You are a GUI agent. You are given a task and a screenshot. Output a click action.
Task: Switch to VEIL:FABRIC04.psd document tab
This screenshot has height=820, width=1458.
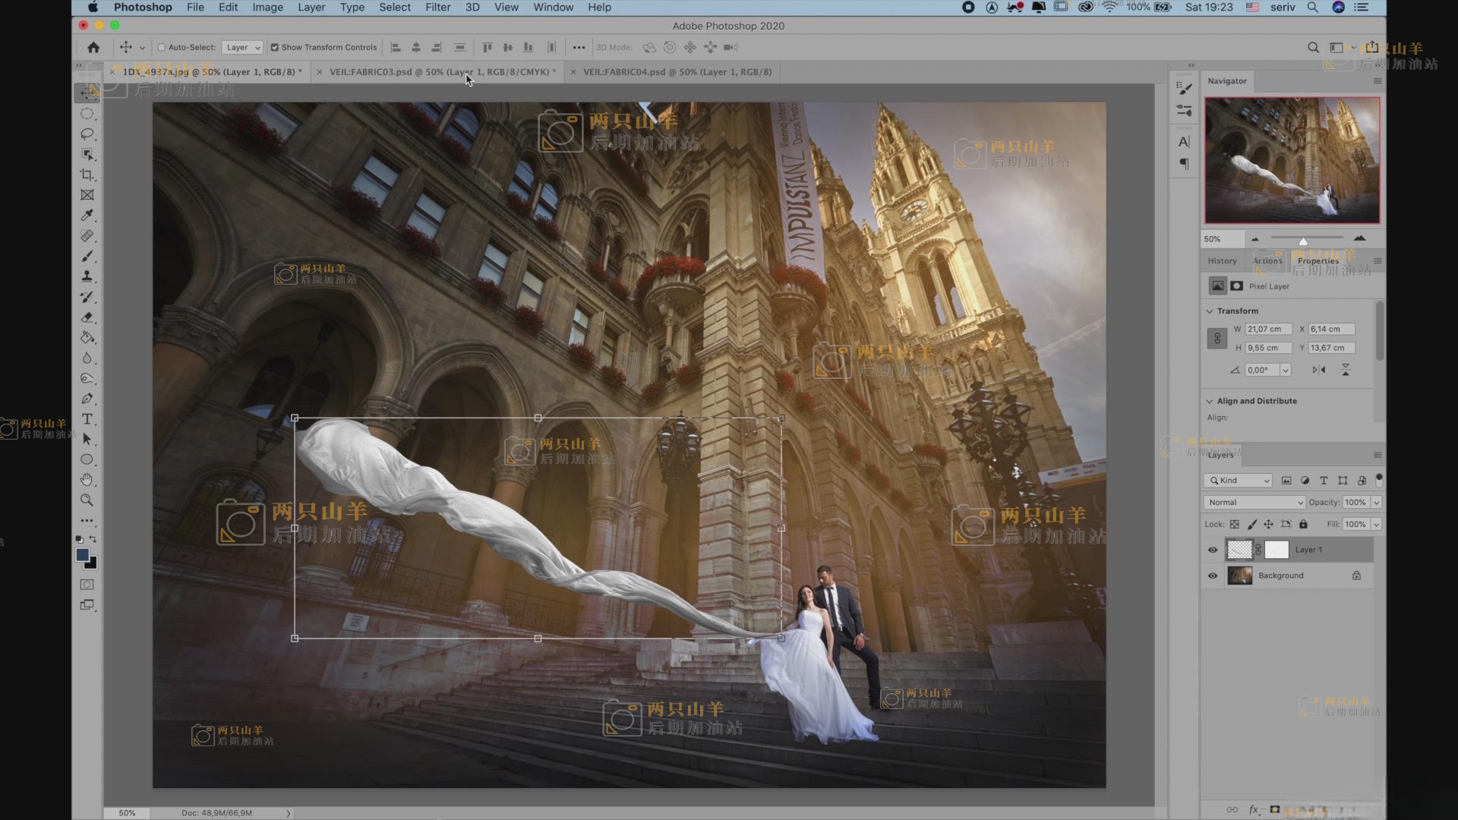677,72
